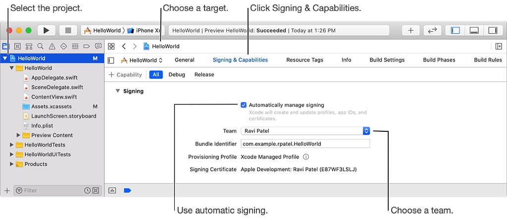507x218 pixels.
Task: Open the Build Phases tab
Action: coord(439,60)
